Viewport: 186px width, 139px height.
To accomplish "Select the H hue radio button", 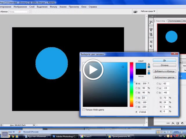I will coord(137,84).
